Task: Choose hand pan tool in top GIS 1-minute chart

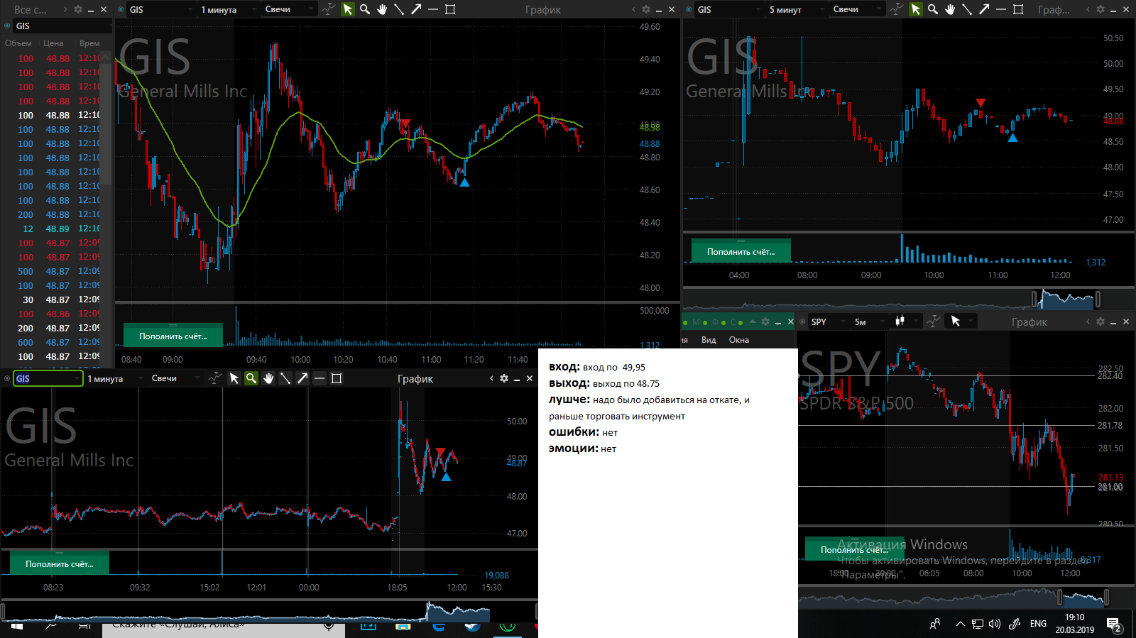Action: 382,9
